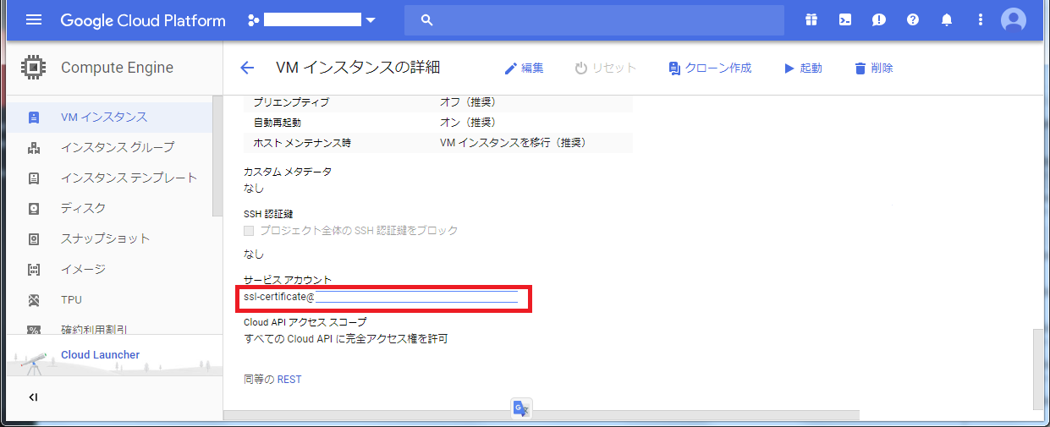Go back with the left arrow
The width and height of the screenshot is (1050, 427).
point(247,68)
